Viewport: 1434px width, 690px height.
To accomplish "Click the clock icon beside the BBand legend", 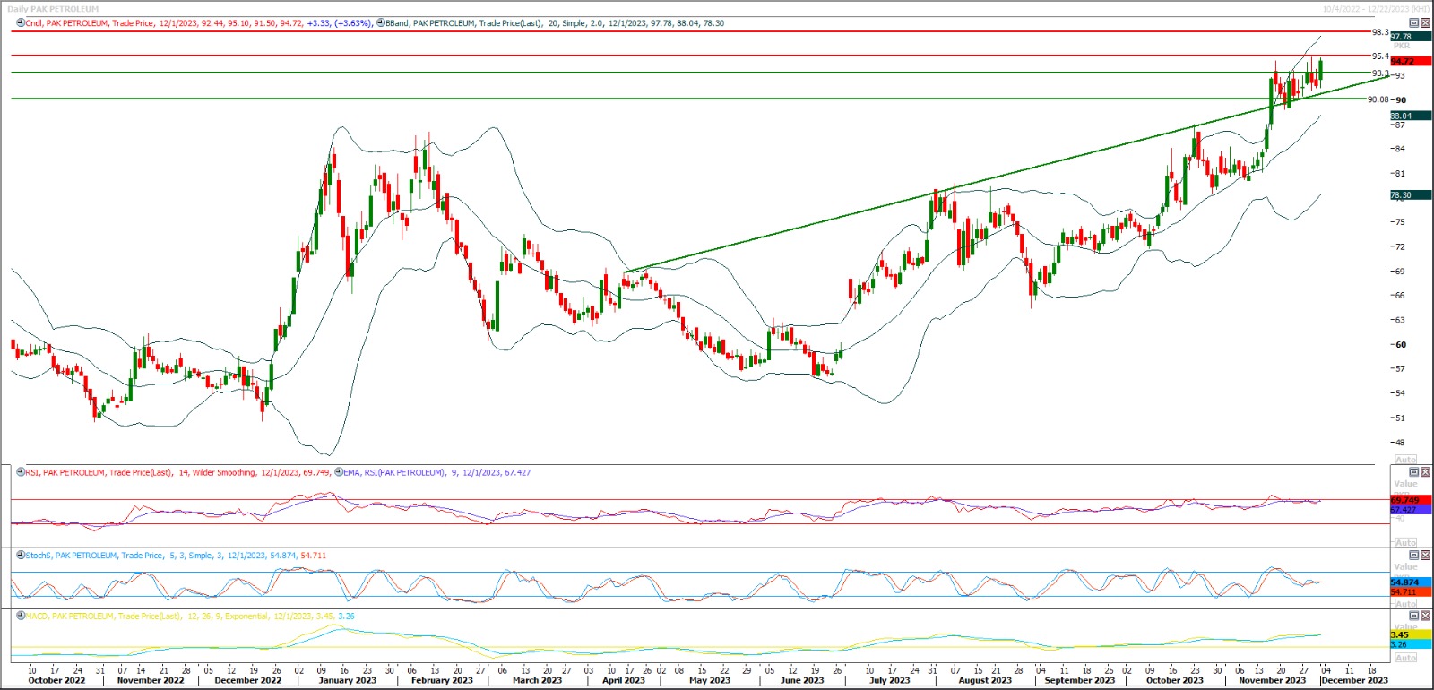I will pyautogui.click(x=381, y=23).
